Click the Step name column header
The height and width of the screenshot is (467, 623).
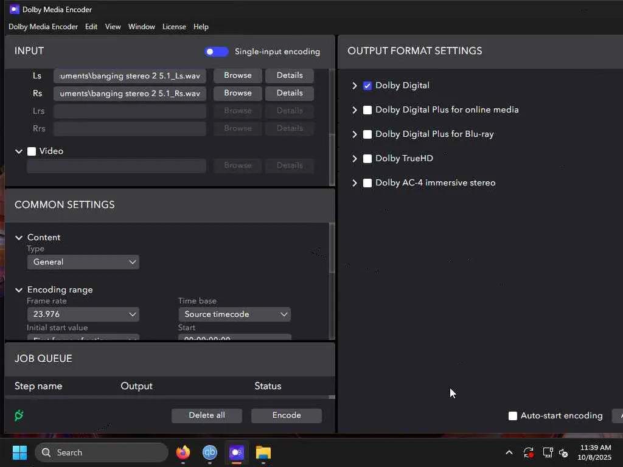click(x=38, y=386)
